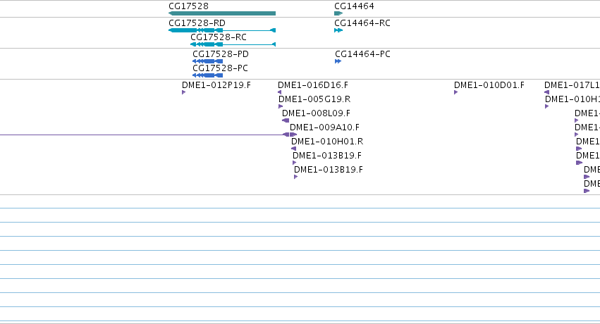
Task: Click the CG17528-PD protein label
Action: (221, 54)
